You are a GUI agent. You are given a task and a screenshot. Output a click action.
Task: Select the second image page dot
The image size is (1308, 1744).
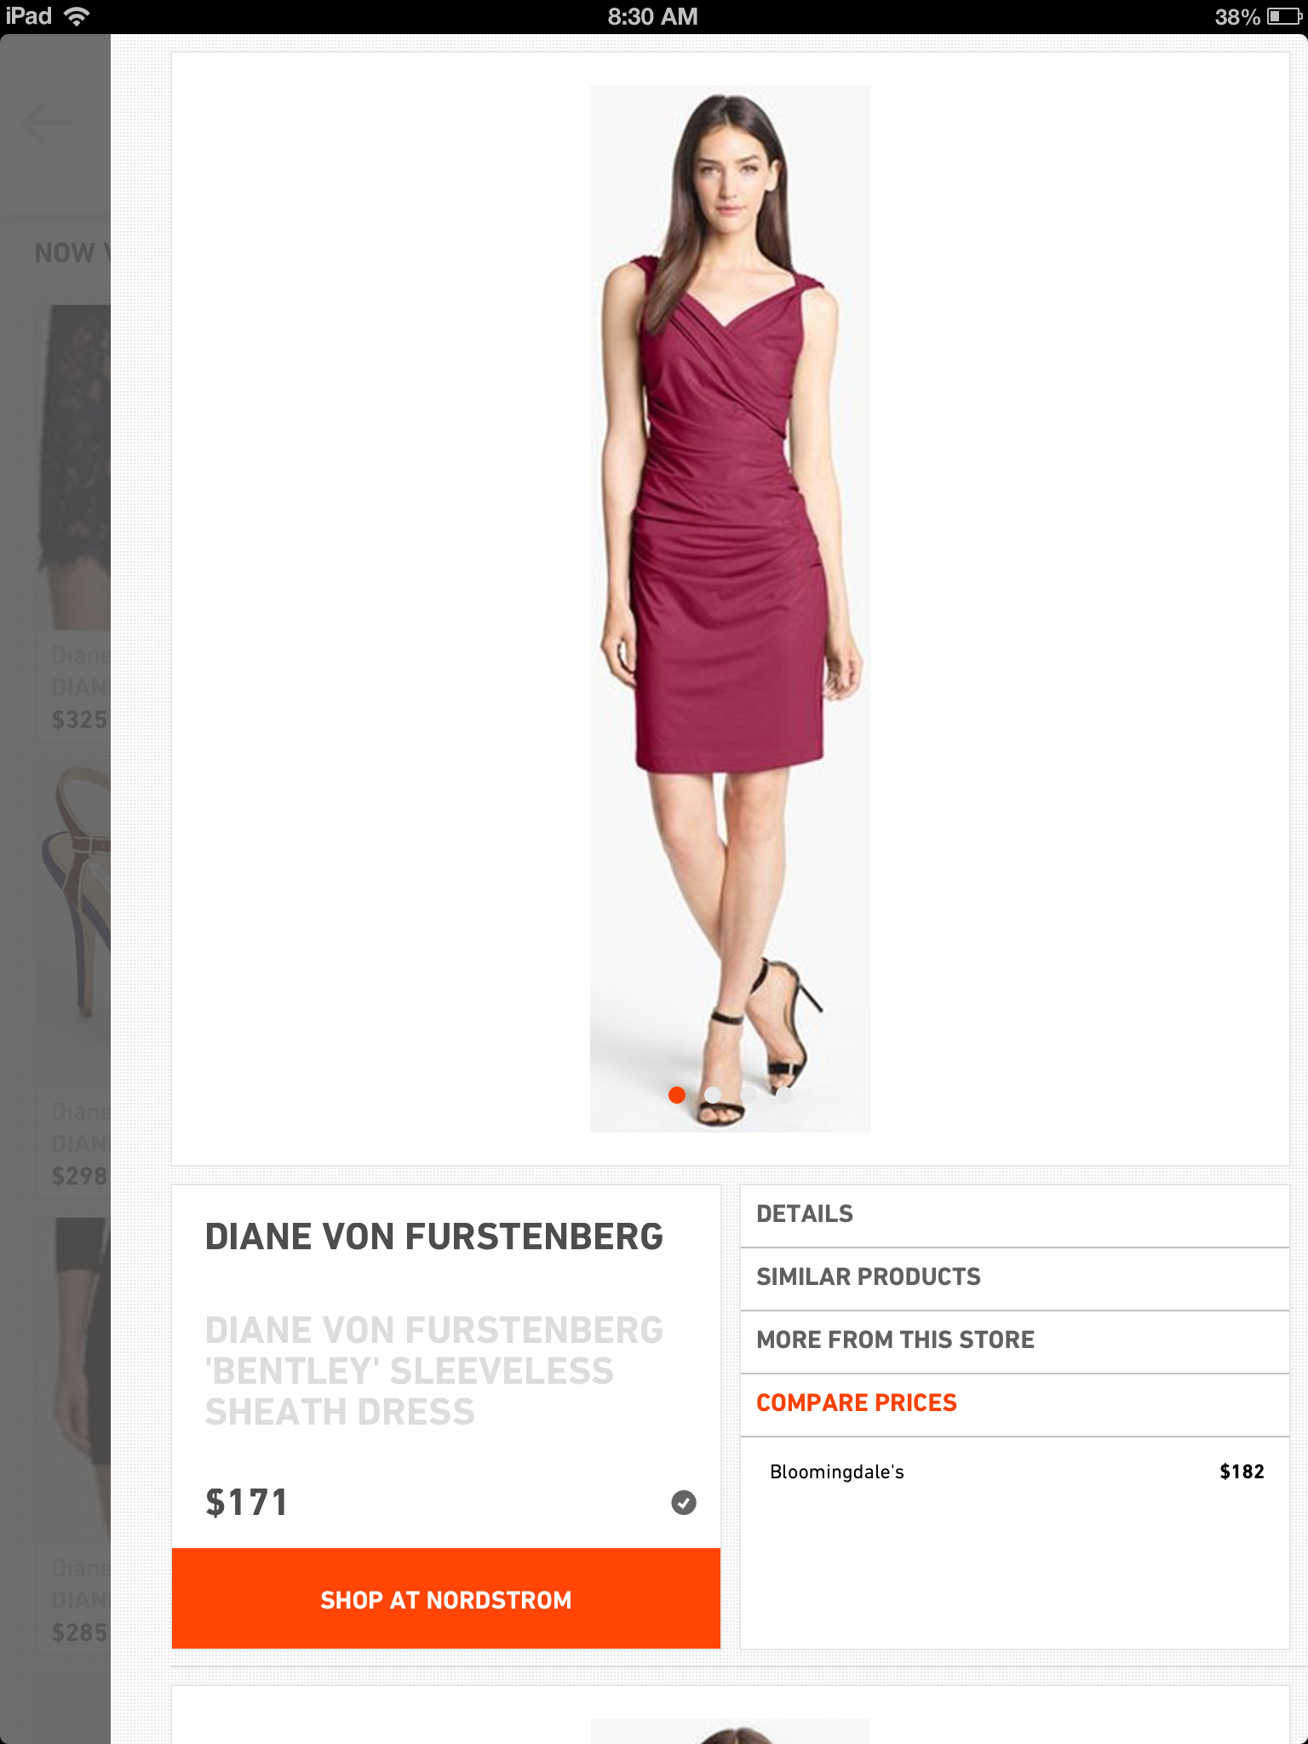coord(713,1095)
